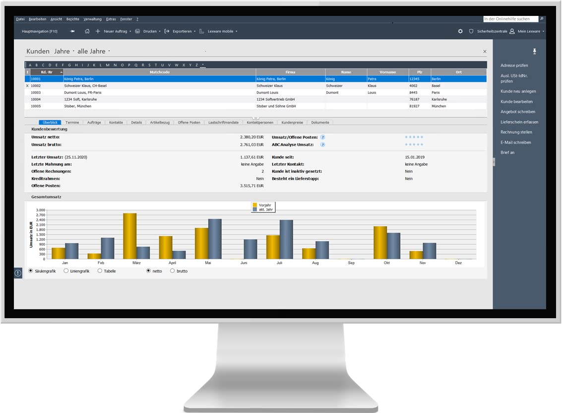Open the Bearbeiten menu

pos(37,19)
